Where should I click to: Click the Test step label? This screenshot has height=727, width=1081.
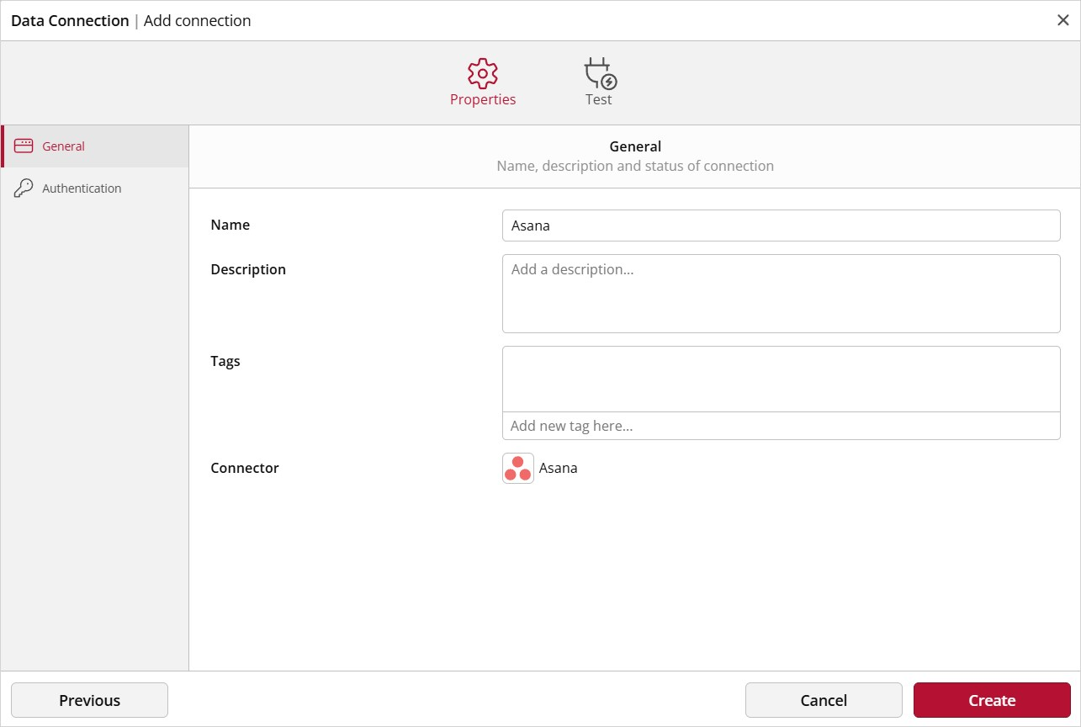pos(599,99)
